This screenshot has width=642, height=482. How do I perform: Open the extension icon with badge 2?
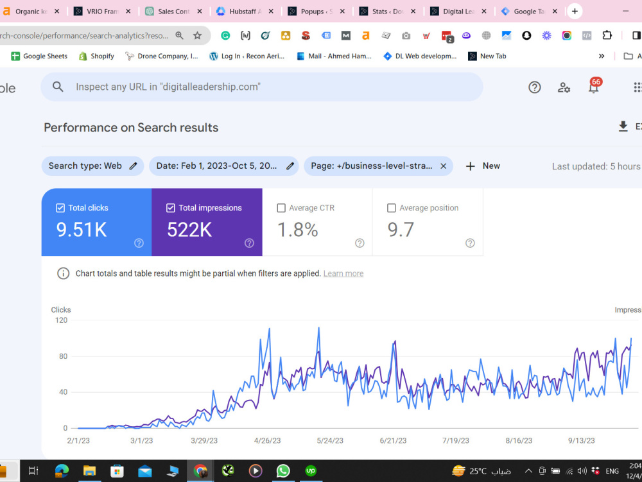point(447,37)
